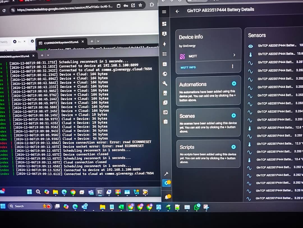
Task: Bookmark the page with Chrome star icon
Action: [140, 5]
